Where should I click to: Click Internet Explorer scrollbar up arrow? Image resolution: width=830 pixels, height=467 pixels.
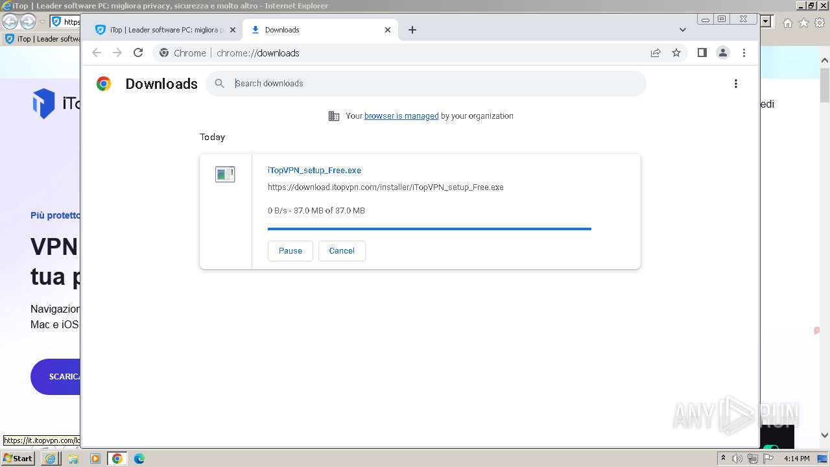825,61
